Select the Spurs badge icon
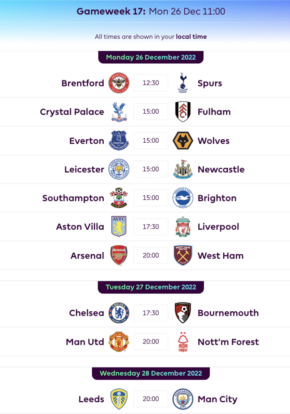Screen dimensions: 290x414 pos(183,83)
